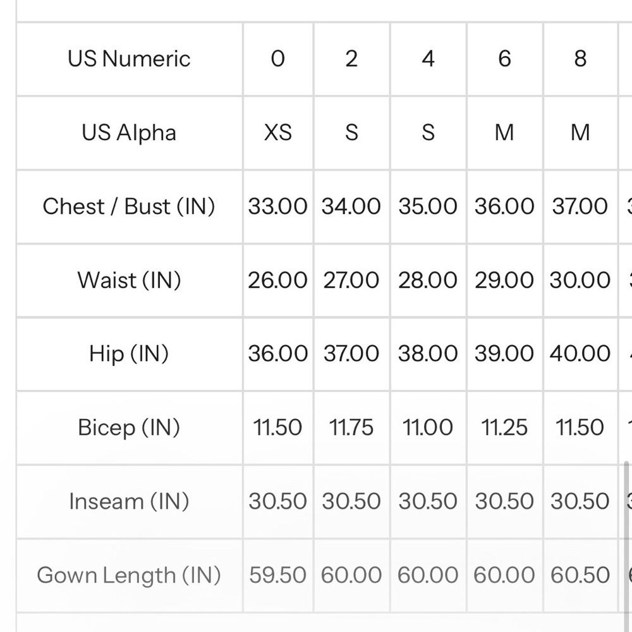This screenshot has height=632, width=632.
Task: Select the Gown Length (IN) label
Action: click(129, 575)
